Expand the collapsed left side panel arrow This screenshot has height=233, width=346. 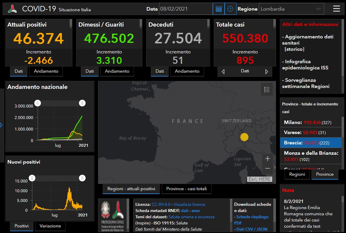coord(1,125)
